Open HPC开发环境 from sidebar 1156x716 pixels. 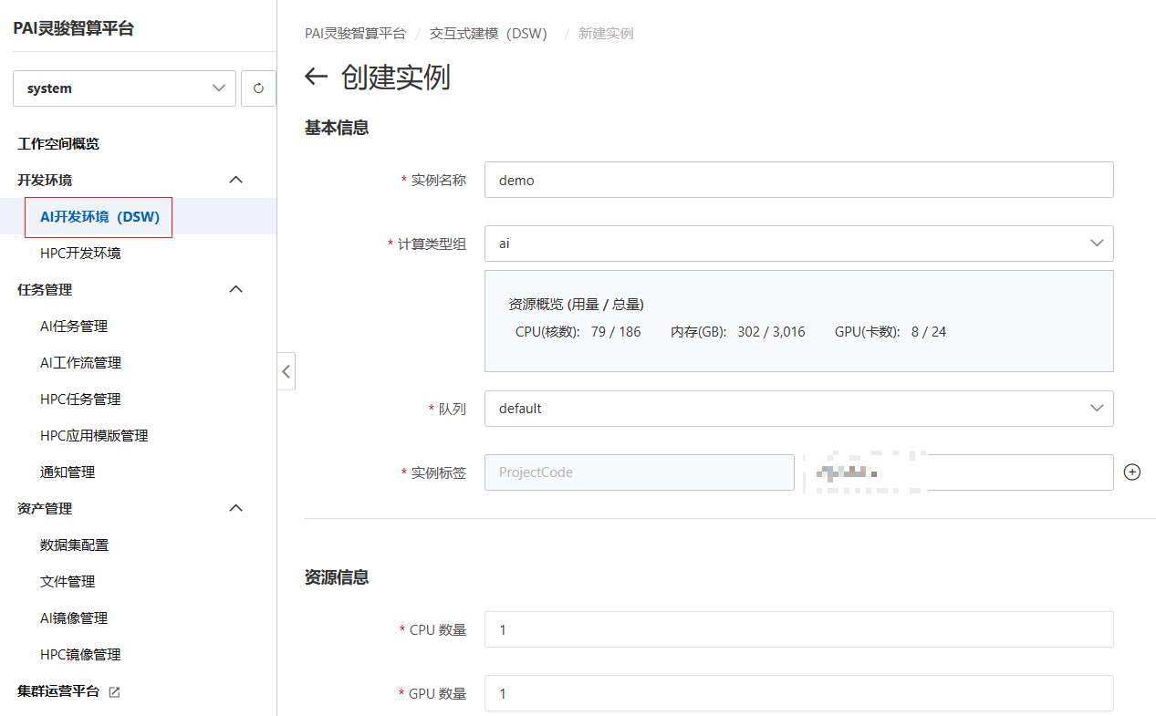coord(80,253)
